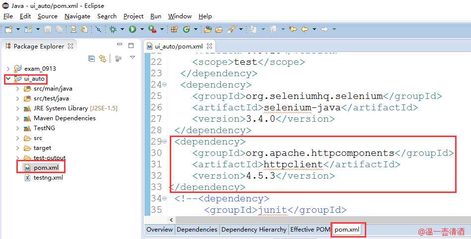The height and width of the screenshot is (239, 471).
Task: Click the New Java Class icon
Action: [187, 29]
